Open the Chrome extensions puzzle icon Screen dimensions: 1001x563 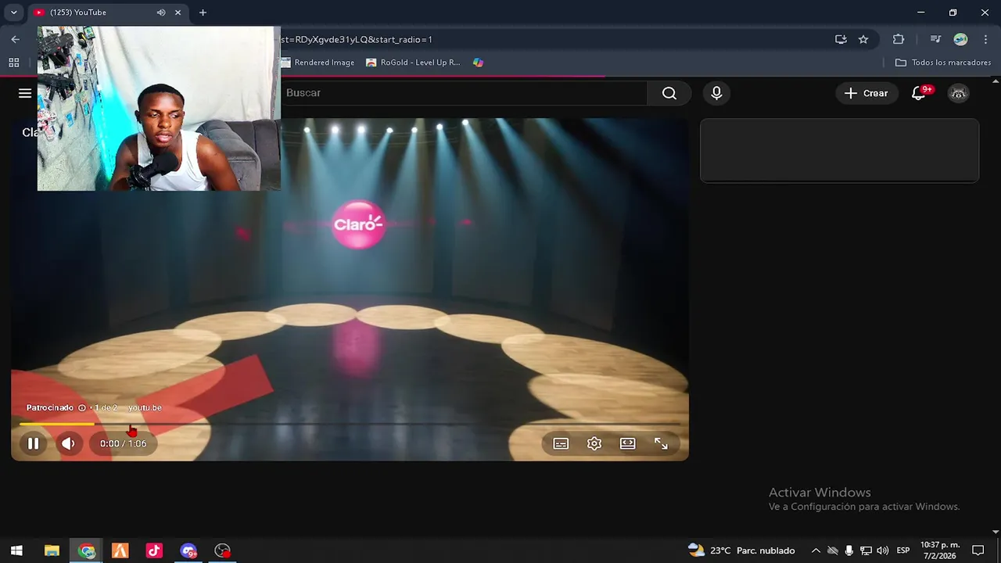(x=898, y=39)
